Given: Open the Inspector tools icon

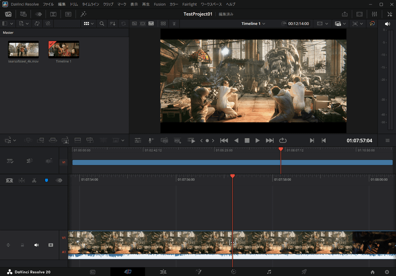Looking at the screenshot, I should click(389, 14).
